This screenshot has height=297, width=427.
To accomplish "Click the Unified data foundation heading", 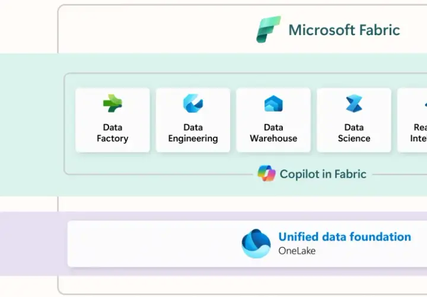I will pos(345,237).
